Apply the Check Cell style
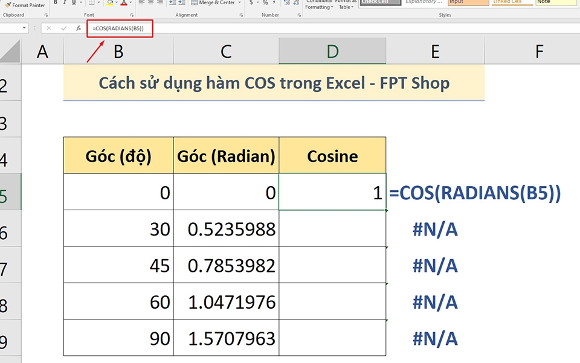Viewport: 580px width, 363px height. (382, 2)
